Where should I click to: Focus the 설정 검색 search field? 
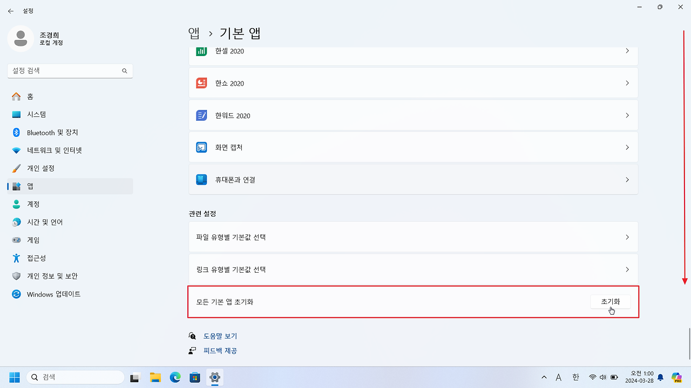click(70, 71)
